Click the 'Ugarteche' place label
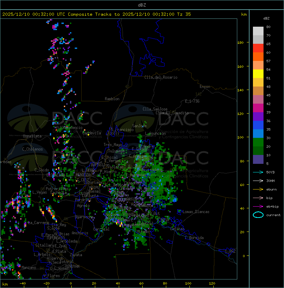Screen dimensions: 284x288 (84, 217)
